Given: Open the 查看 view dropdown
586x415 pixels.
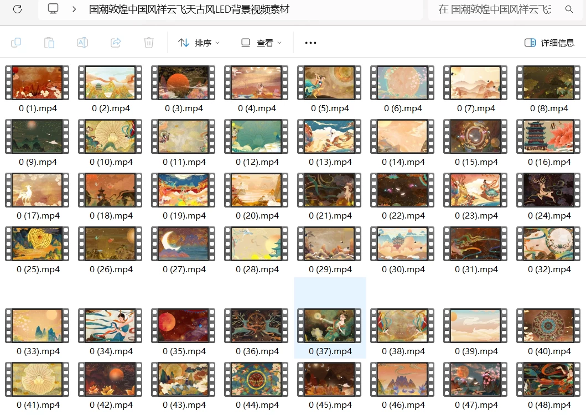Looking at the screenshot, I should (261, 43).
